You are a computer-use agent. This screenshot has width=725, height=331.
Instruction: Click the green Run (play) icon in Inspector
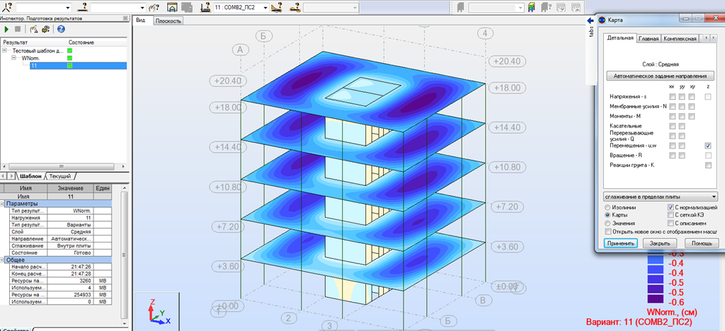(x=7, y=30)
